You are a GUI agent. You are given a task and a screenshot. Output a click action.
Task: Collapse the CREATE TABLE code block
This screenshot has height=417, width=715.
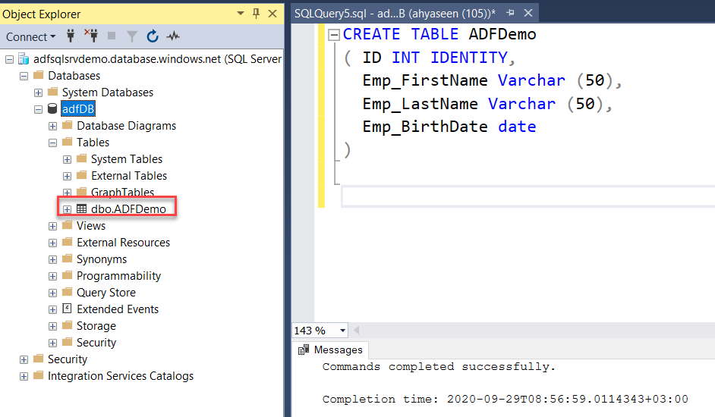(334, 35)
